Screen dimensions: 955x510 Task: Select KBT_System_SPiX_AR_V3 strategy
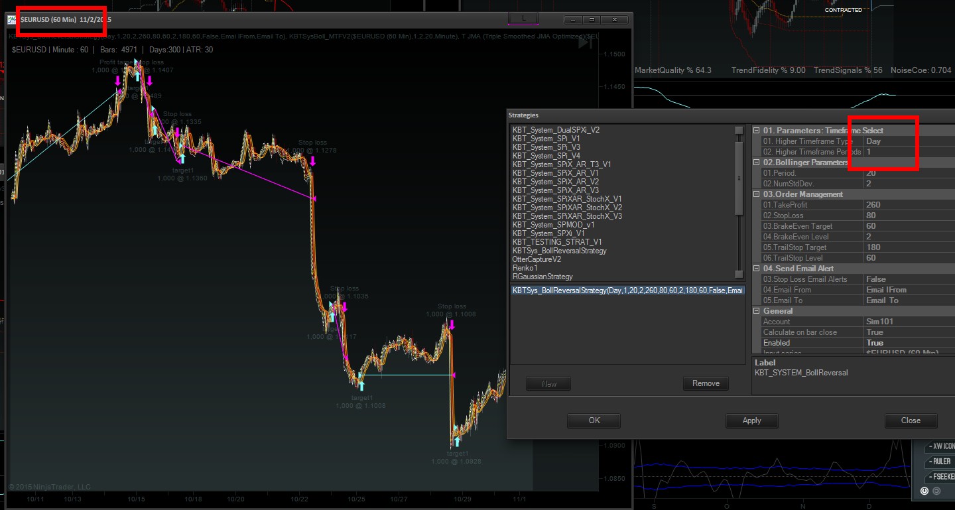coord(556,190)
